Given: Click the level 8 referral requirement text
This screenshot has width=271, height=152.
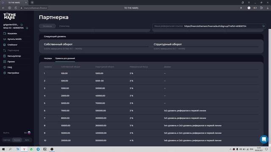Looking at the screenshot, I should pyautogui.click(x=193, y=126).
